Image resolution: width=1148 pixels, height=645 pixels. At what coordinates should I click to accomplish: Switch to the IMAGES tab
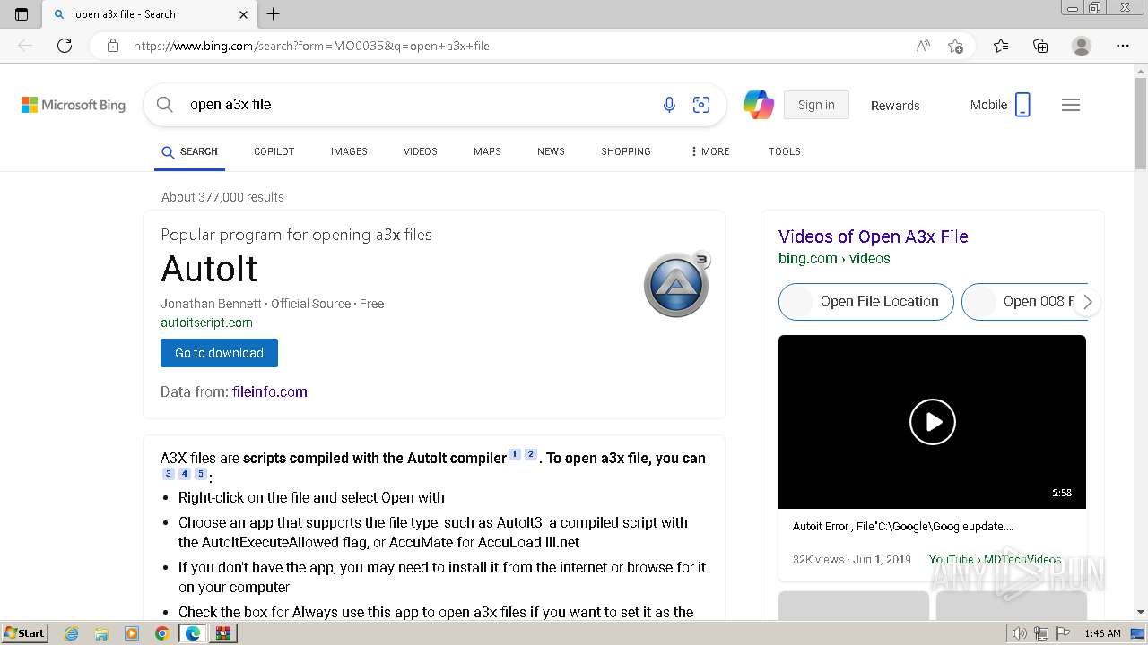click(349, 151)
